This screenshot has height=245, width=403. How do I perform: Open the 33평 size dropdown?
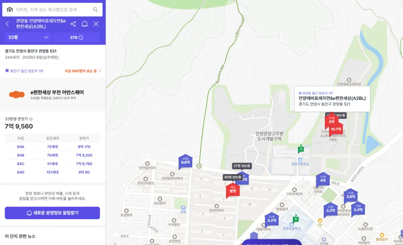[x=28, y=37]
